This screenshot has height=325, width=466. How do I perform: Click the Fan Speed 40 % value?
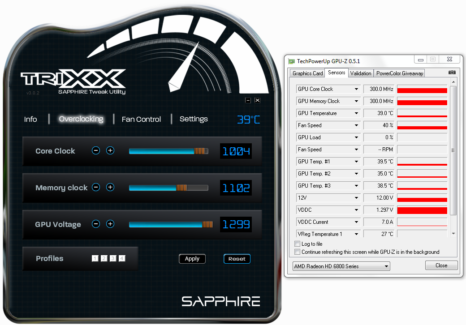click(379, 125)
